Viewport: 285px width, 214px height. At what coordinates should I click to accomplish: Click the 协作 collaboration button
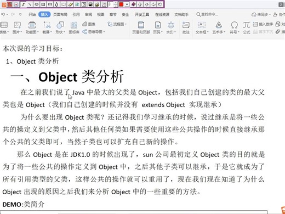[x=279, y=14]
